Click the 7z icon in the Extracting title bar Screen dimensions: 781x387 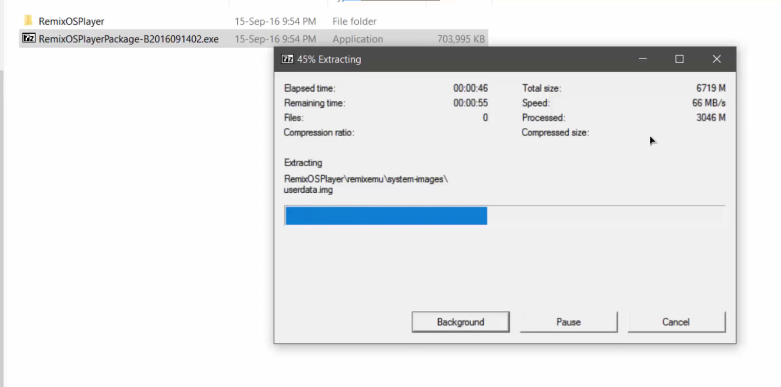(x=288, y=59)
